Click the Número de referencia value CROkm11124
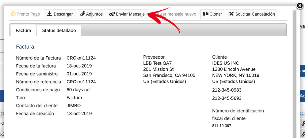 pos(81,82)
